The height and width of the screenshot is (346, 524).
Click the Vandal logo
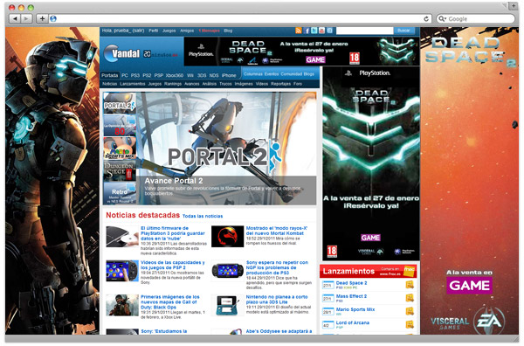click(121, 53)
